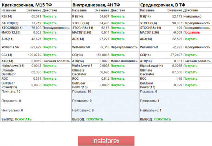Click the STOCHRSI(14) value 75,892
The height and width of the screenshot is (146, 212).
click(36, 28)
